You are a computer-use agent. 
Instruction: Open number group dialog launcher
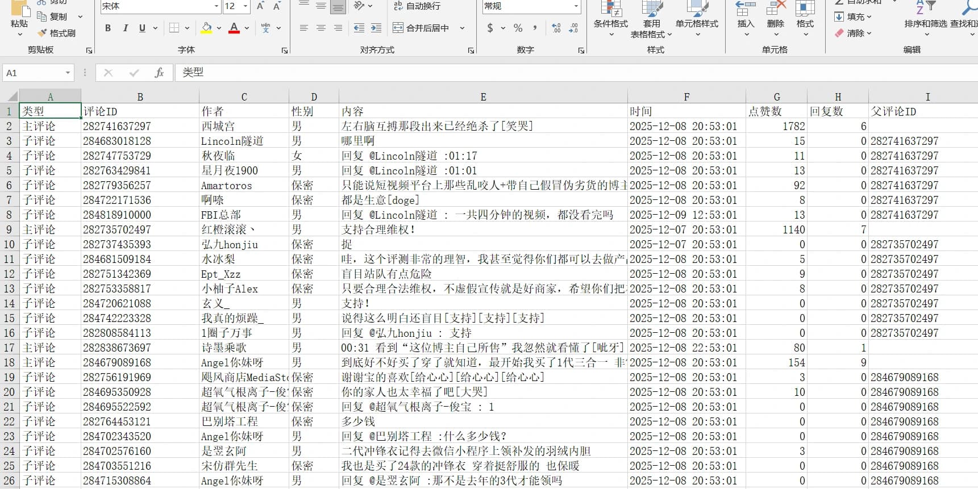coord(581,51)
